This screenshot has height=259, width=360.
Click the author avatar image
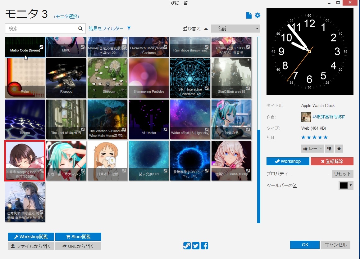click(306, 117)
